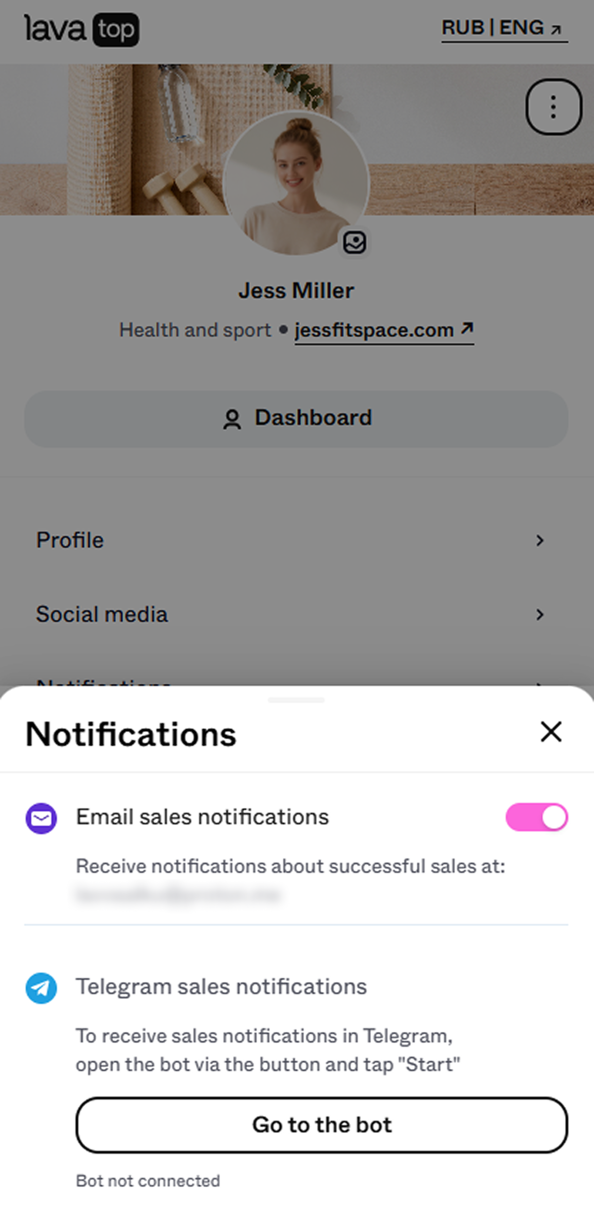Click Jess Miller's profile avatar
The image size is (594, 1205).
tap(296, 182)
